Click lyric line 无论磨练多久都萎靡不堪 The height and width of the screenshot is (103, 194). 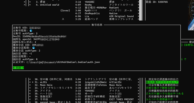[x=163, y=97]
